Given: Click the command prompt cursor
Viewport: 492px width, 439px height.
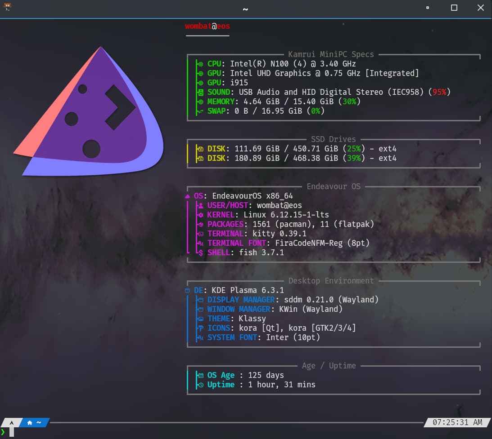Looking at the screenshot, I should pos(12,432).
